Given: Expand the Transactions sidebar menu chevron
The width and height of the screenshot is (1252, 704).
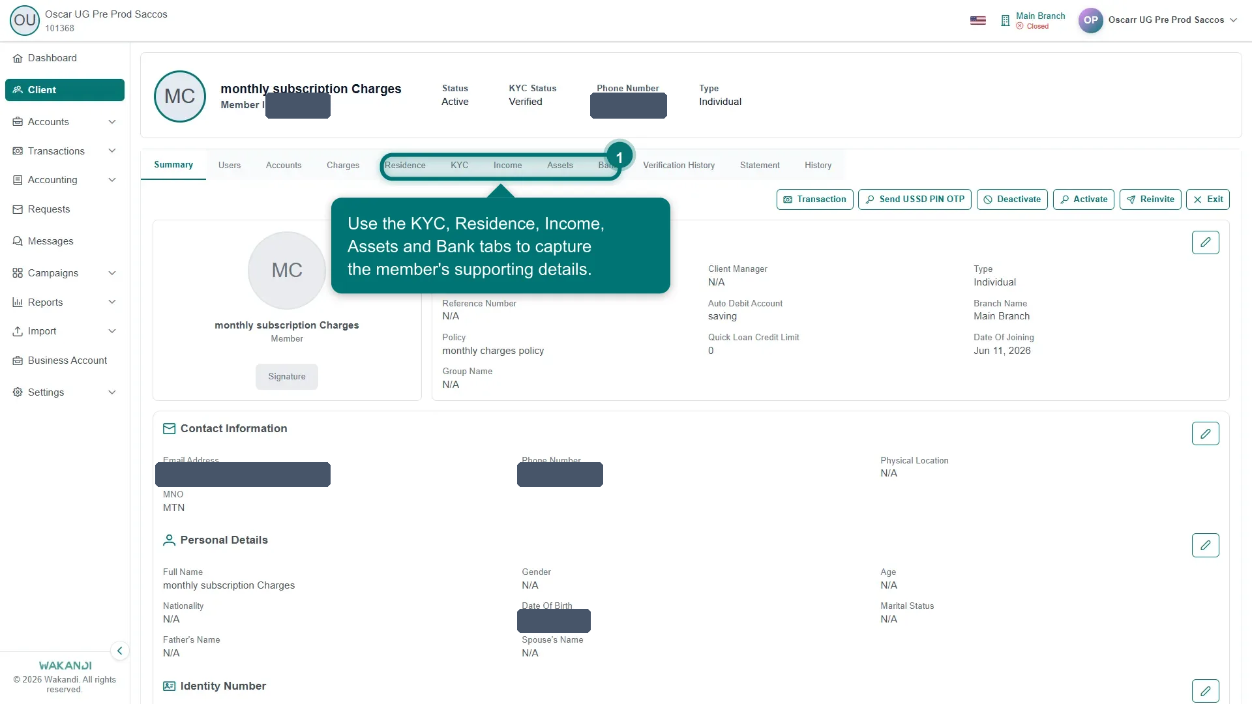Looking at the screenshot, I should click(x=112, y=151).
